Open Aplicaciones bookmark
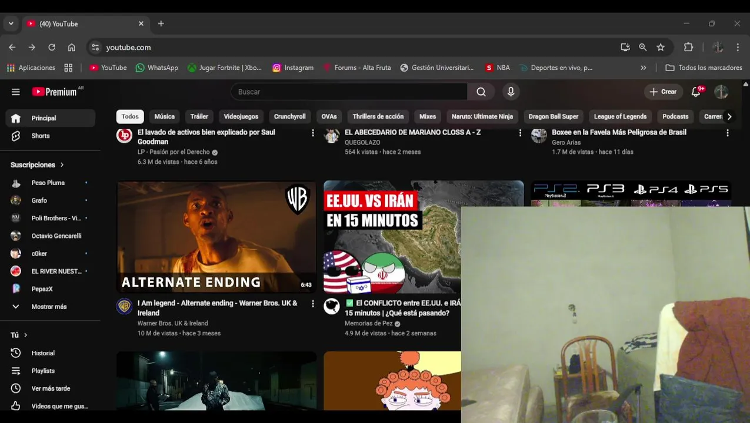The image size is (750, 423). pos(31,68)
